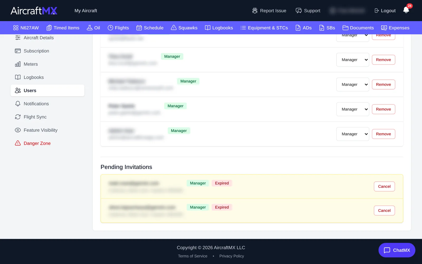Select Notifications in the sidebar
Viewport: 422px width, 264px height.
point(47,104)
